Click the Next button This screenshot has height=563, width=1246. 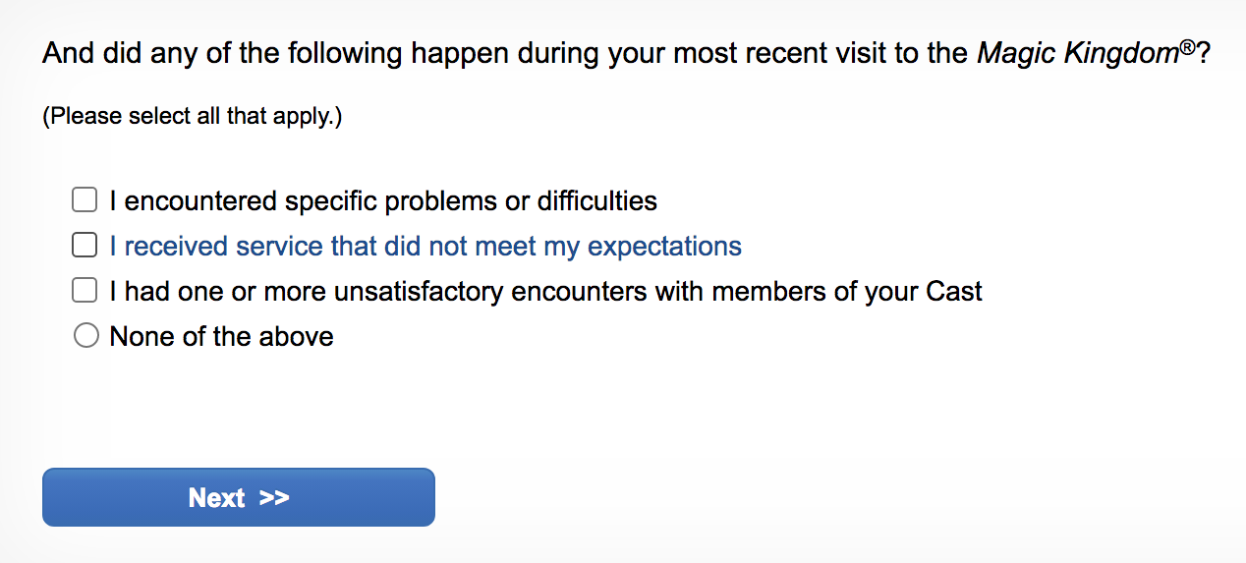pyautogui.click(x=238, y=497)
